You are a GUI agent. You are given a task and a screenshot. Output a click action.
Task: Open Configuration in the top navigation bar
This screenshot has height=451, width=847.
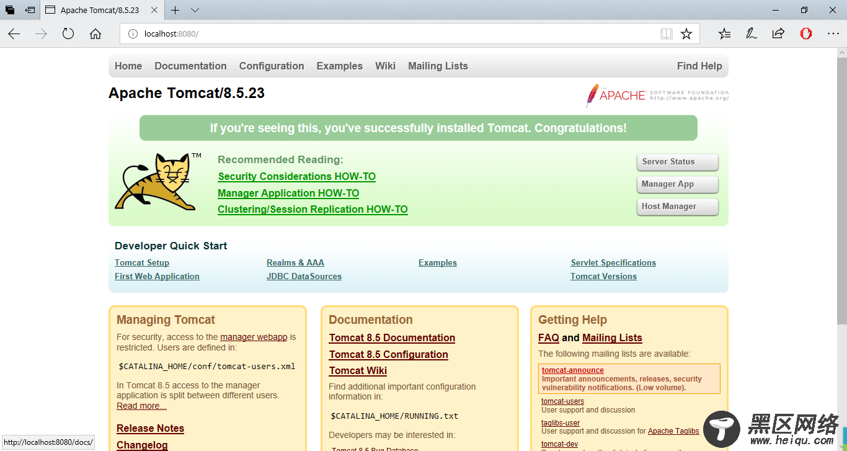(272, 66)
